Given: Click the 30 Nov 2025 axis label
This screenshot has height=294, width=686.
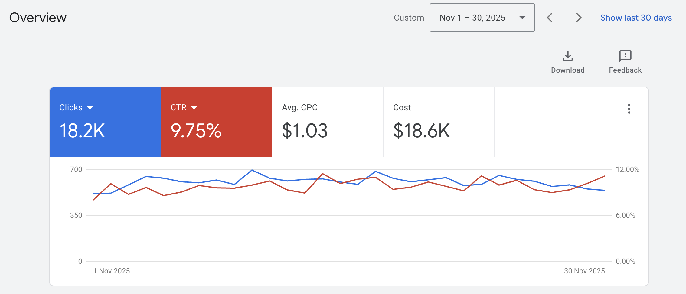Looking at the screenshot, I should tap(584, 271).
